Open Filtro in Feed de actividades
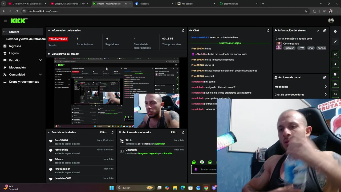The image size is (341, 192). pyautogui.click(x=103, y=132)
